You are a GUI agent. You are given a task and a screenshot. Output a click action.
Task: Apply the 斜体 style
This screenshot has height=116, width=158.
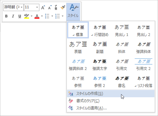122,47
